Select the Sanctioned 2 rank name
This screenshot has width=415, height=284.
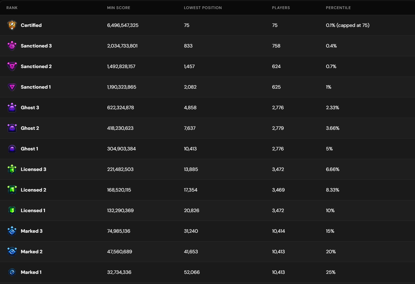pyautogui.click(x=36, y=66)
